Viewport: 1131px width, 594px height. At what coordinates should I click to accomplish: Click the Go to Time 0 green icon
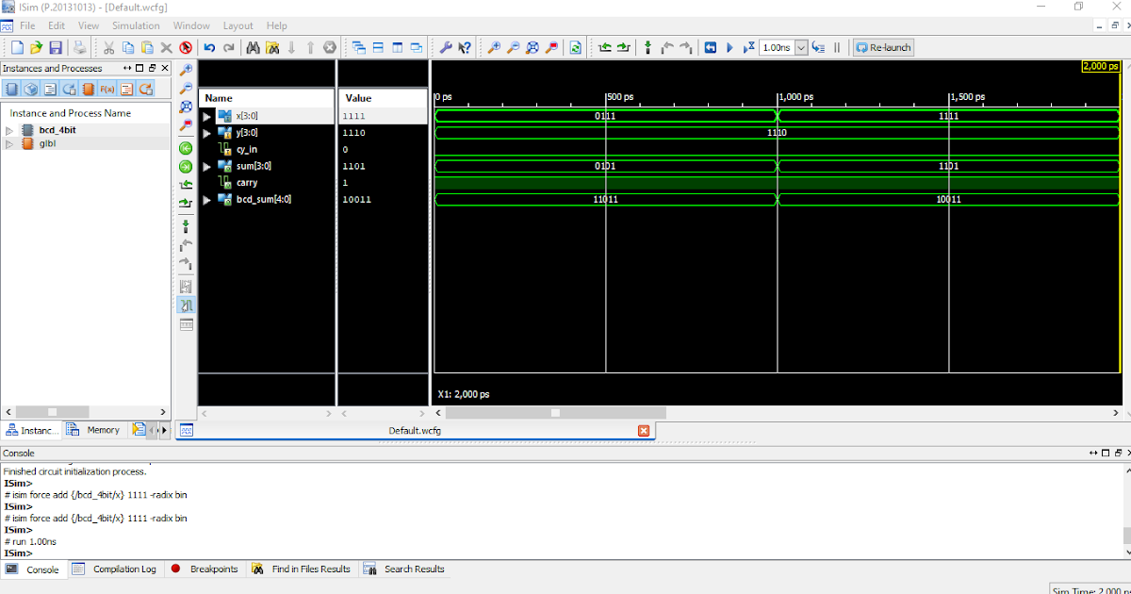(x=186, y=146)
